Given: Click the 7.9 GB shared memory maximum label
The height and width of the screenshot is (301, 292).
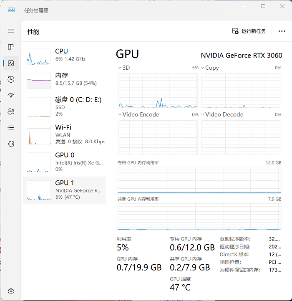Looking at the screenshot, I should pyautogui.click(x=275, y=199).
